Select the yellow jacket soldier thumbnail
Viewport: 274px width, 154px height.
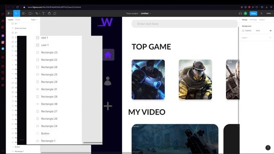pos(195,80)
